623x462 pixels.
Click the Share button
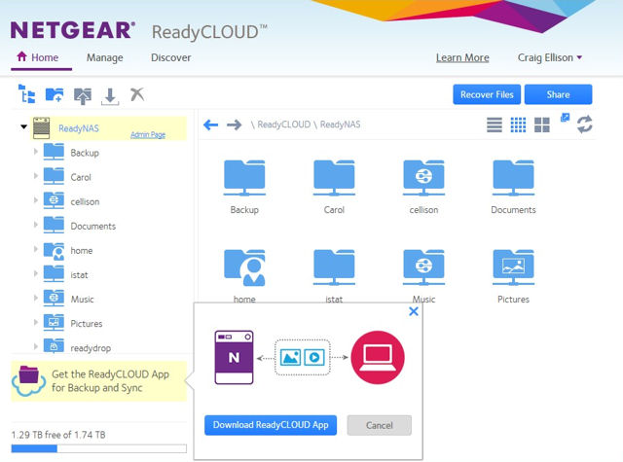click(558, 94)
